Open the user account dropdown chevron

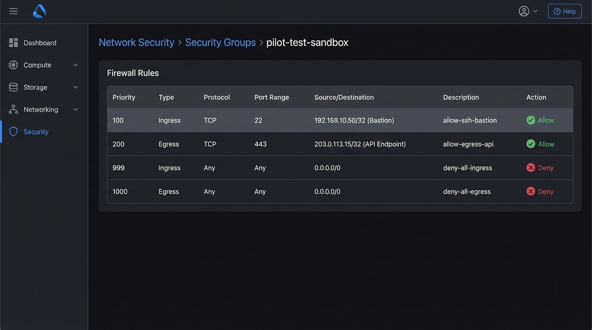[535, 11]
